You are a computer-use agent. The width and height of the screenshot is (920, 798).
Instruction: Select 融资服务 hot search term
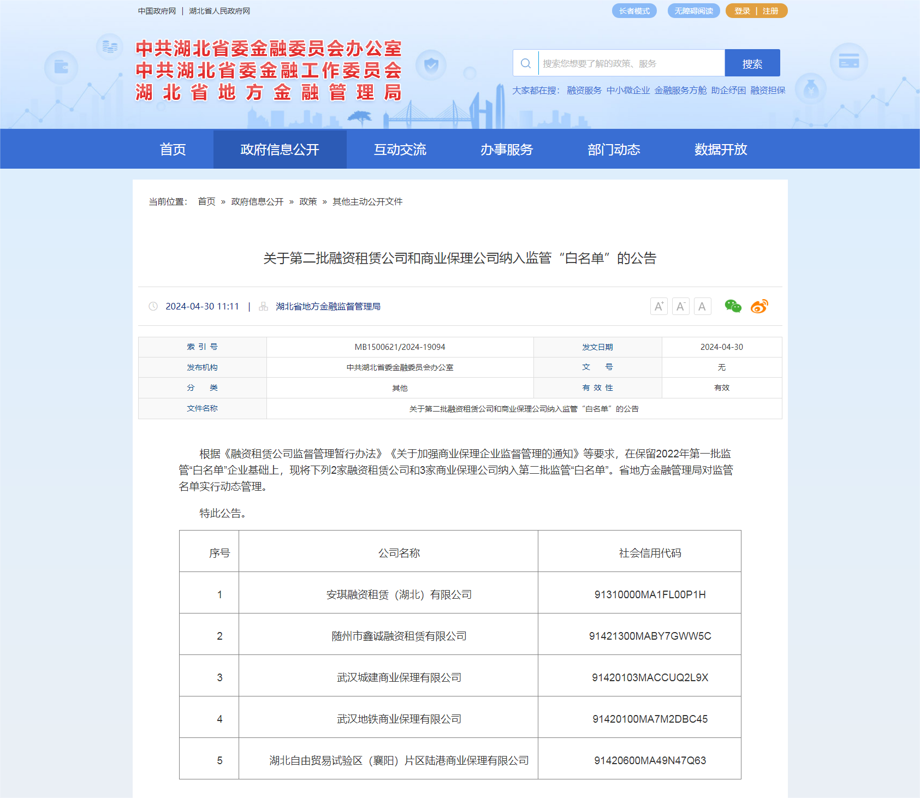pyautogui.click(x=584, y=90)
